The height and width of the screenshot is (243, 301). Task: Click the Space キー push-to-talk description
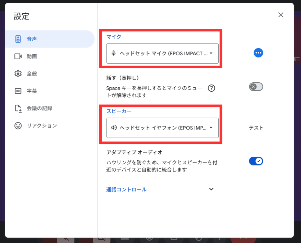coord(154,92)
